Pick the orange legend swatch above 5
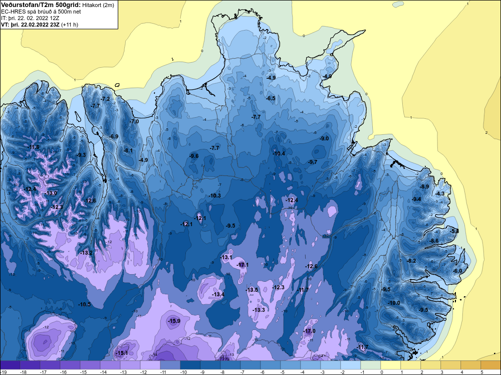The image size is (501, 375). pyautogui.click(x=491, y=365)
